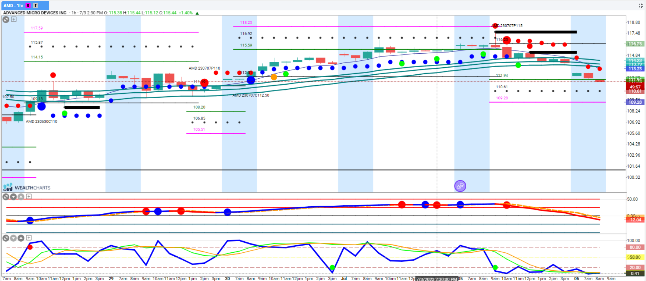
Task: Click the 105.51 magenta level label
Action: (x=199, y=129)
